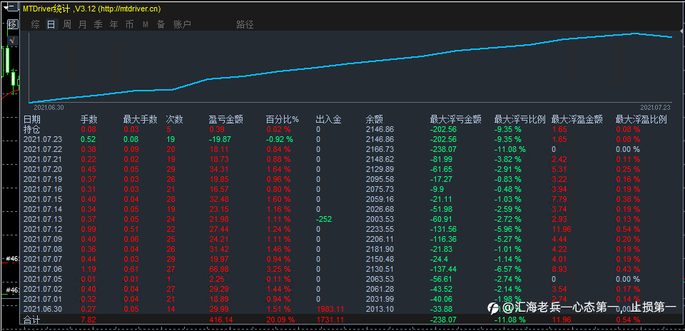Image resolution: width=685 pixels, height=331 pixels.
Task: Select the 日 daily statistics tab
Action: (51, 24)
